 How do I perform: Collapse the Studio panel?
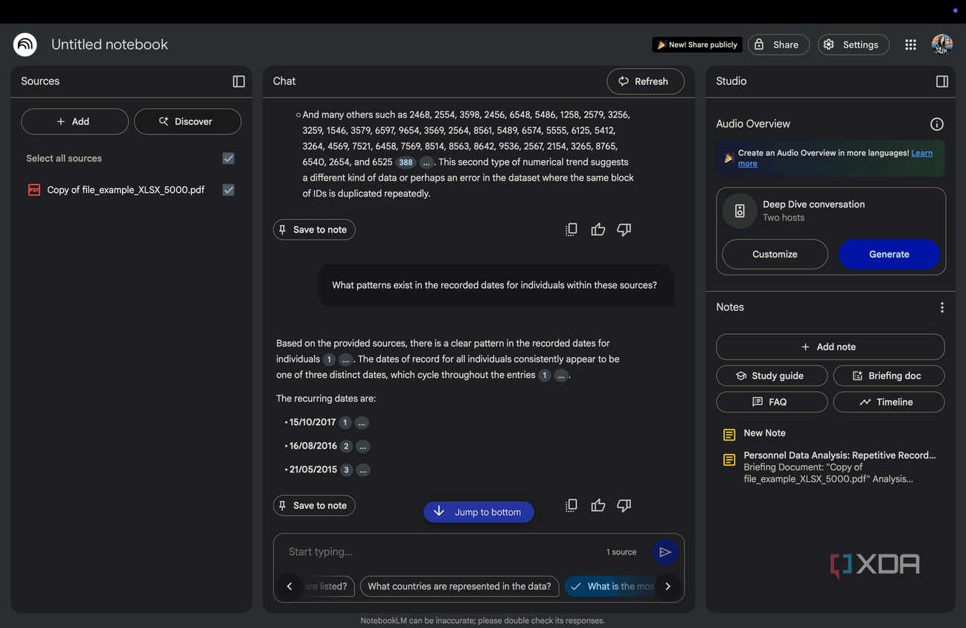[x=941, y=81]
